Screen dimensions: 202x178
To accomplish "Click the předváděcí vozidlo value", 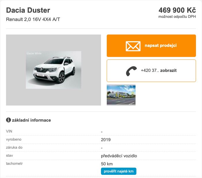I will [x=119, y=156].
